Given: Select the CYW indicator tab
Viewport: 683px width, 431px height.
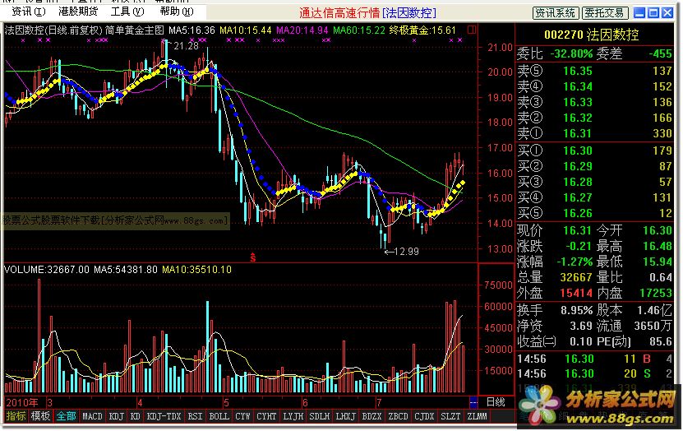Looking at the screenshot, I should 242,416.
